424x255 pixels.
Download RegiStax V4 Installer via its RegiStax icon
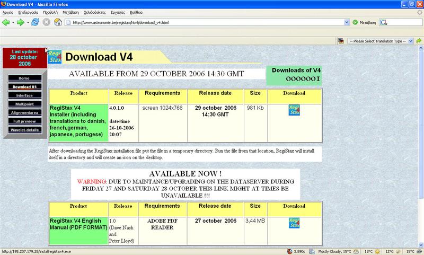(294, 110)
